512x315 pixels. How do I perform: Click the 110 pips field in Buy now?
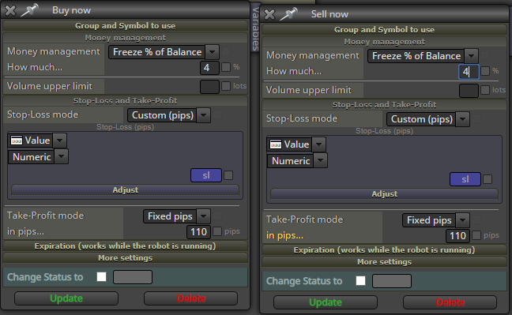198,232
